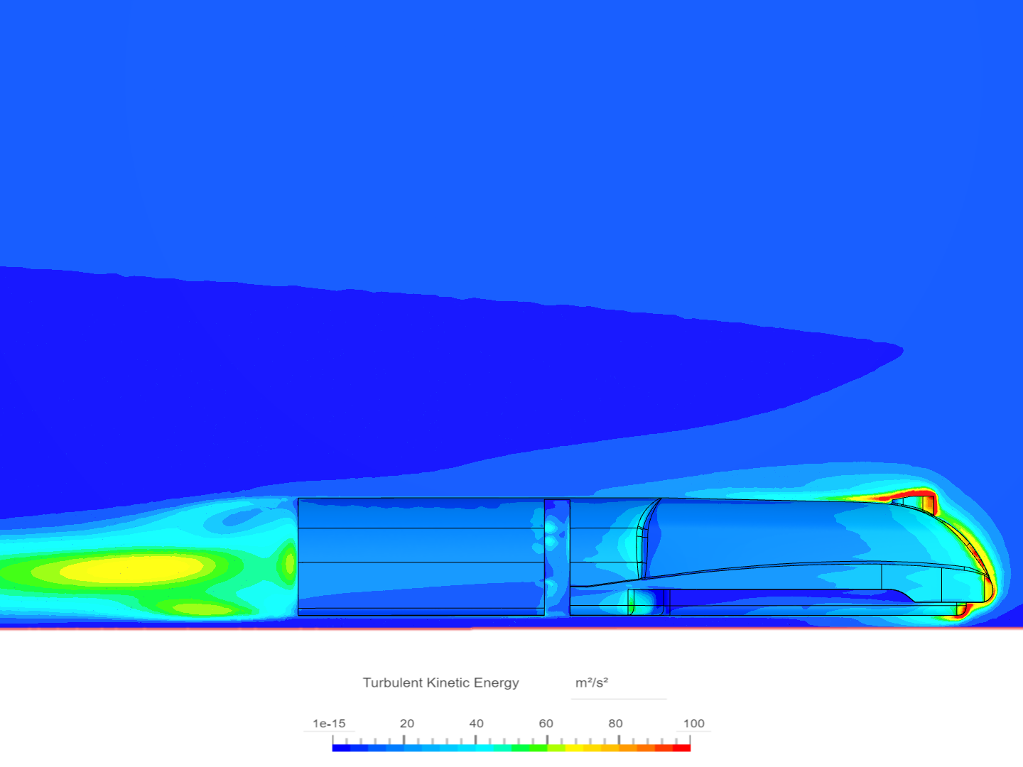Select the 80 label on the color scale
Viewport: 1023px width, 767px height.
point(615,723)
